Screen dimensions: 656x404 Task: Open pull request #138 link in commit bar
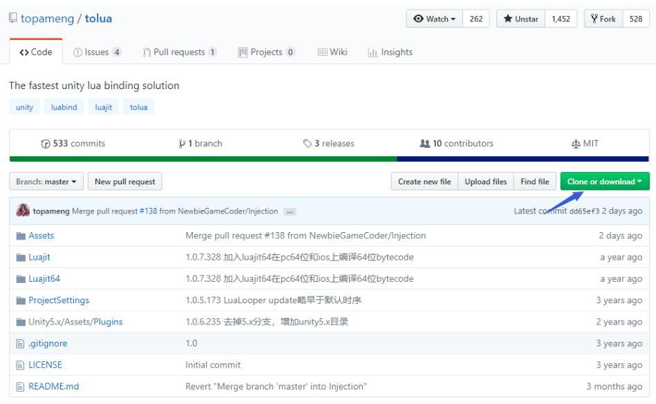point(148,211)
